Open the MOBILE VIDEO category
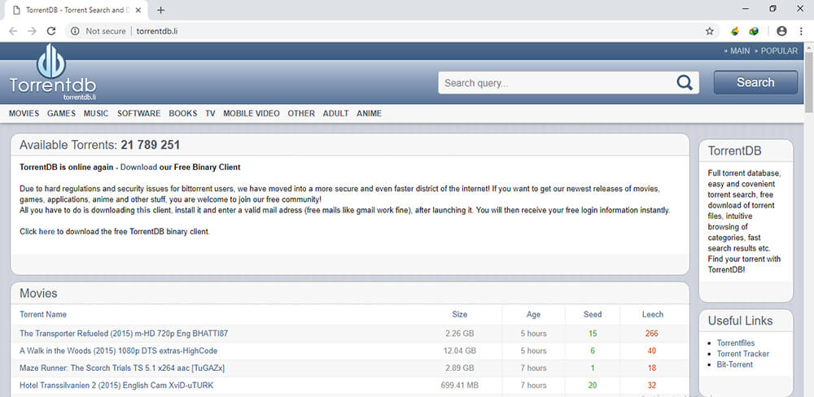814x397 pixels. 252,113
